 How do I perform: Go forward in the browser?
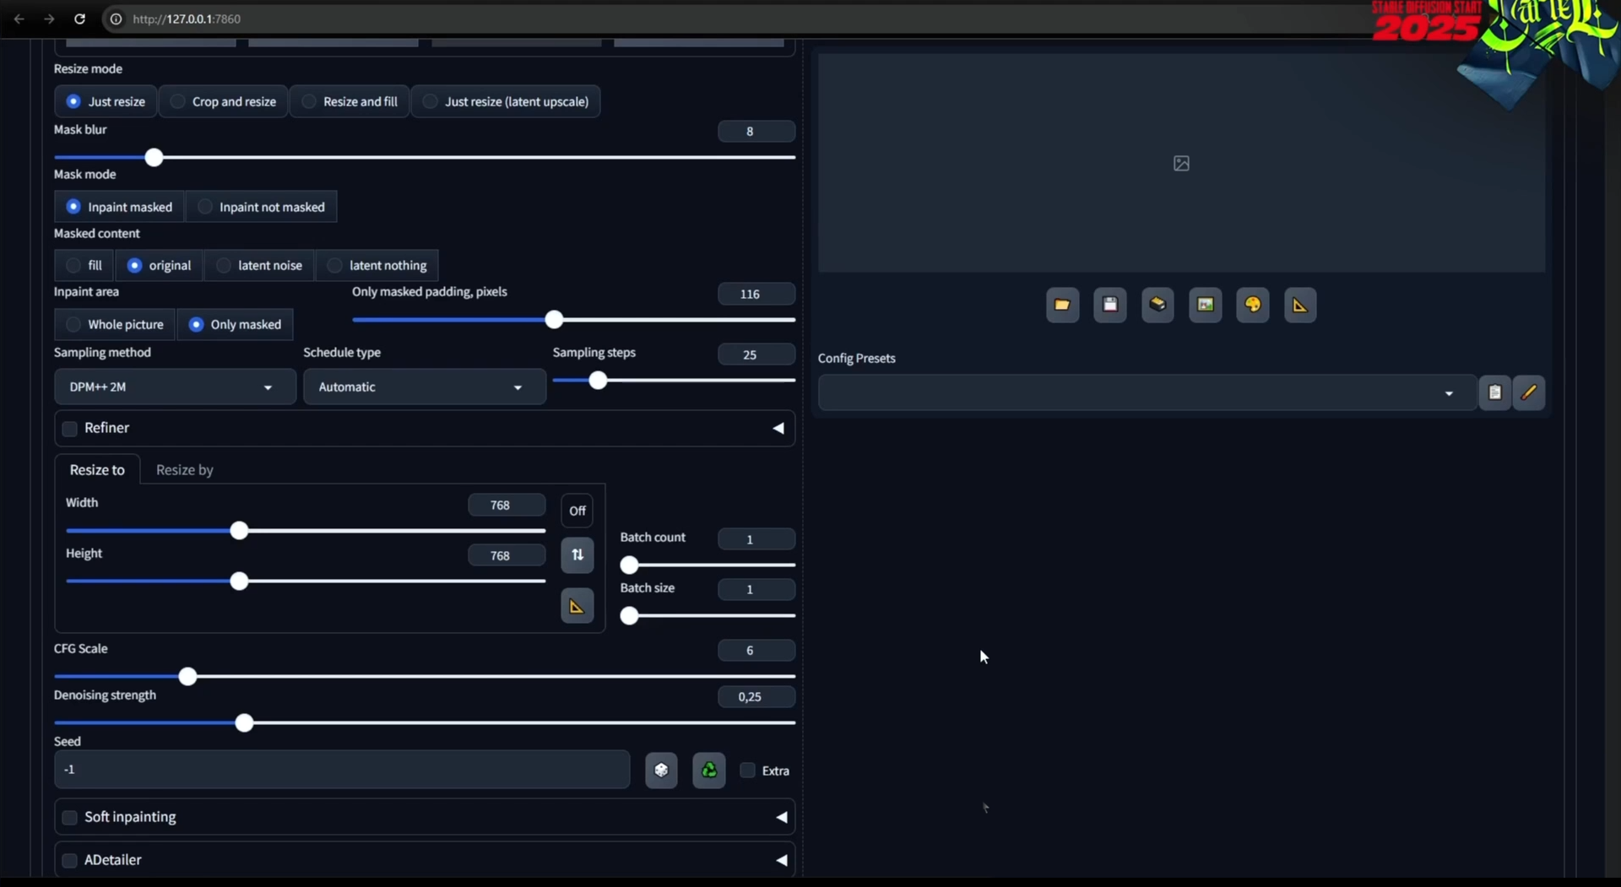click(x=49, y=19)
